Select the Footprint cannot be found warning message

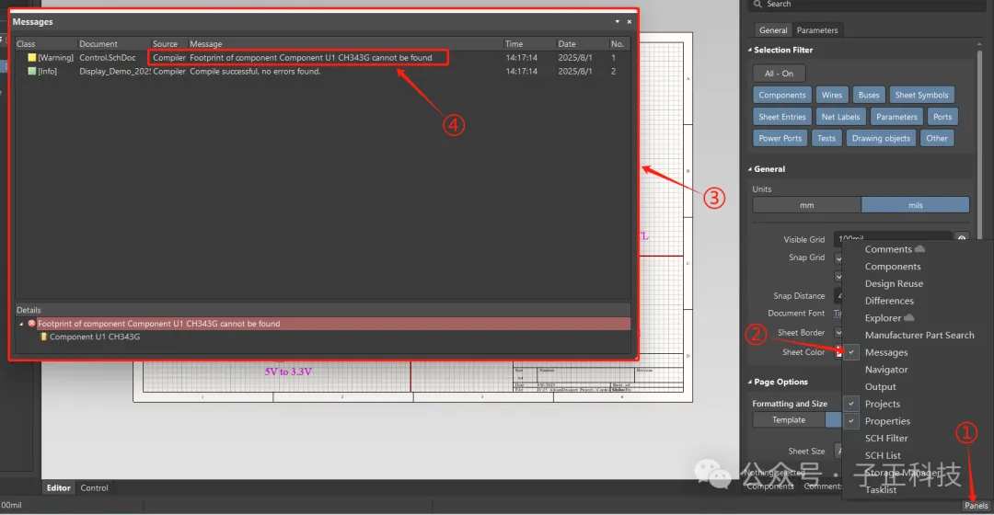pyautogui.click(x=323, y=58)
